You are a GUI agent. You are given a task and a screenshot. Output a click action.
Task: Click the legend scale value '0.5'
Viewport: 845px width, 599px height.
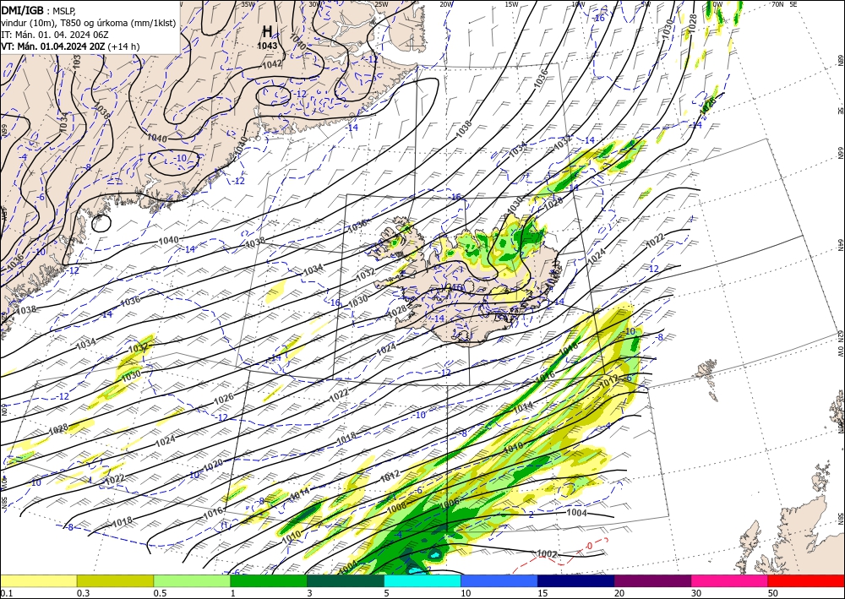(159, 593)
